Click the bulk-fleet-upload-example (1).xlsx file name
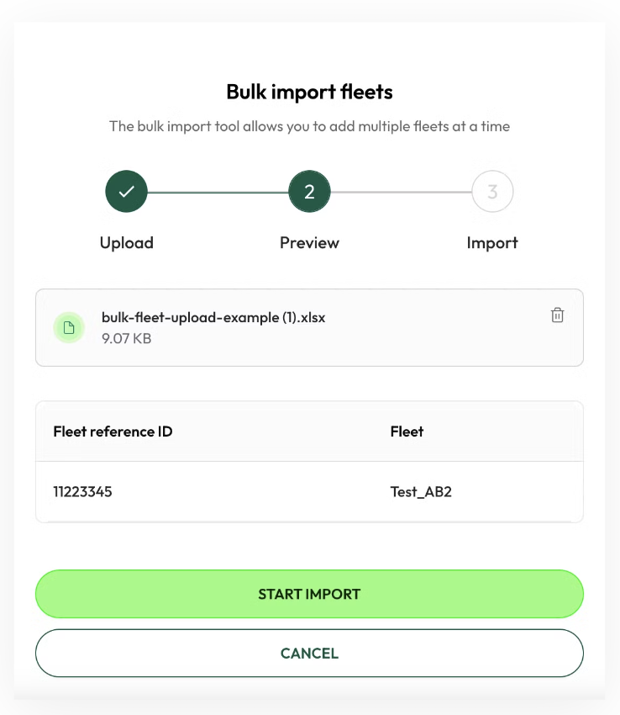The height and width of the screenshot is (715, 620). coord(213,317)
